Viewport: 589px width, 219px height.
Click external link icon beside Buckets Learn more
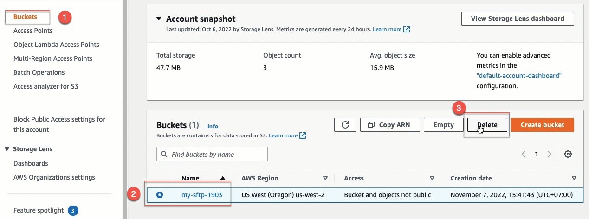(x=303, y=135)
